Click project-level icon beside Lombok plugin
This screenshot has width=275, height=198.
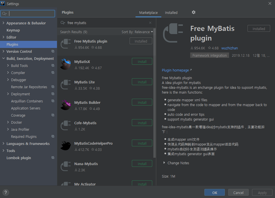(53, 158)
